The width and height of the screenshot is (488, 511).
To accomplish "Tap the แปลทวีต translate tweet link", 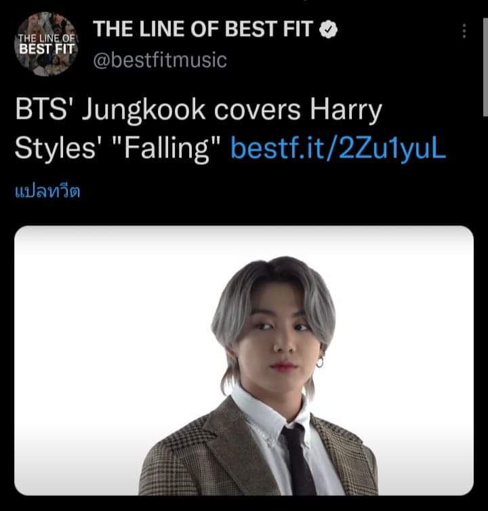I will pyautogui.click(x=47, y=191).
